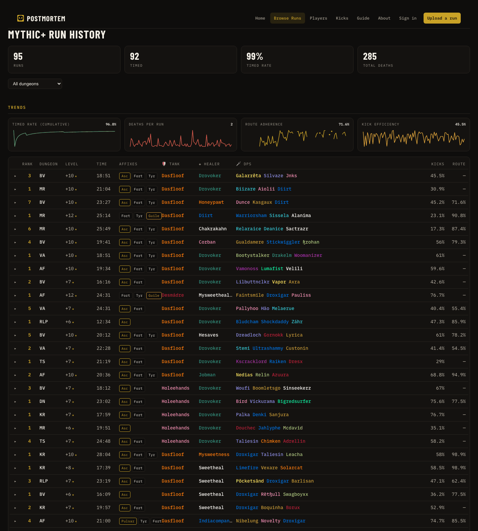Click healer Jobman name
478x531 pixels.
tap(207, 375)
